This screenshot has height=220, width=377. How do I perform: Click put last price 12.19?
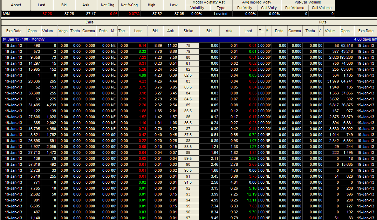tap(252, 194)
